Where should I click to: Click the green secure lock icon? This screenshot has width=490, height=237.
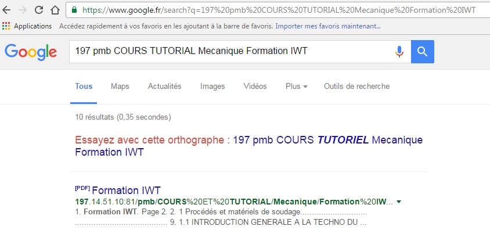pos(74,10)
